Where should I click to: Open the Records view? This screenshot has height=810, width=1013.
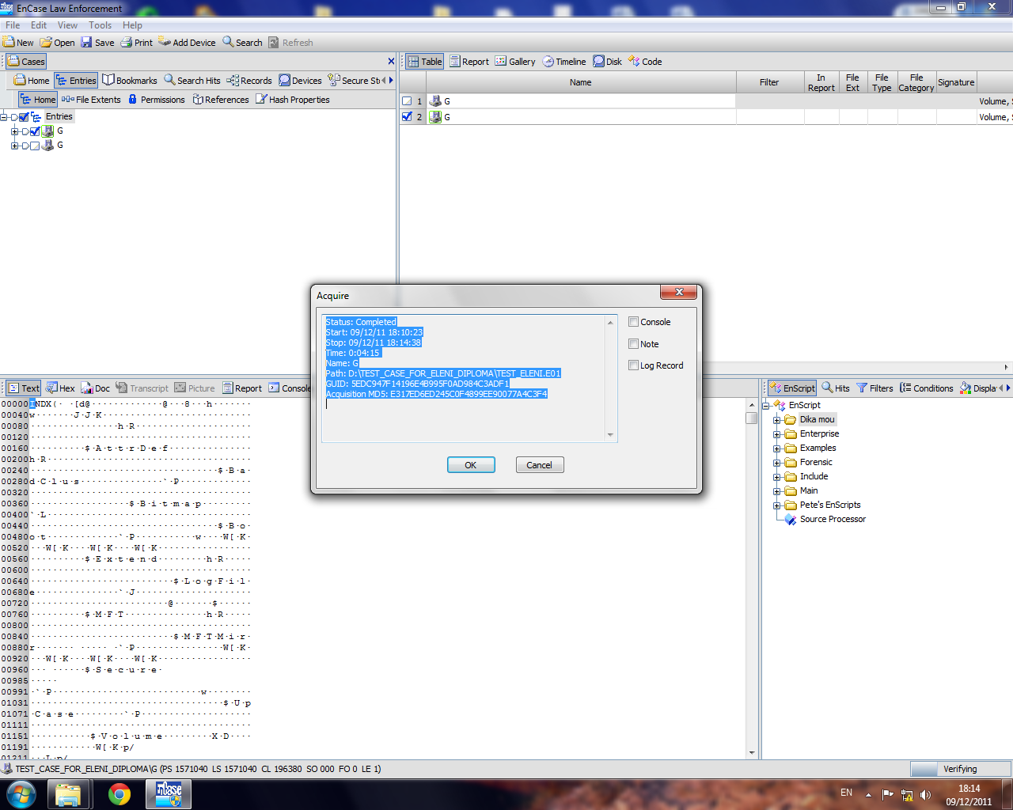pos(249,81)
